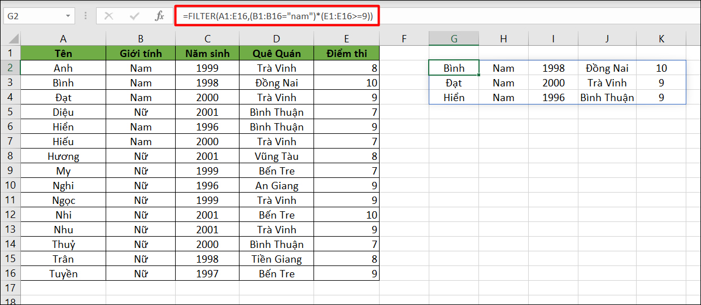Click the FILTER formula in the formula bar
The height and width of the screenshot is (305, 701).
(x=277, y=16)
